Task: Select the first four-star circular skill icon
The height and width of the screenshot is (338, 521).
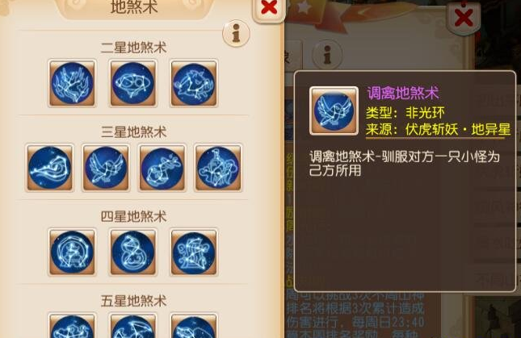Action: pos(72,252)
